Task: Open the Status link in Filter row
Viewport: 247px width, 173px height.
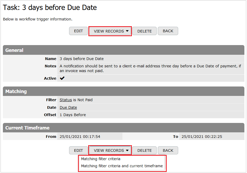Action: tap(66, 100)
